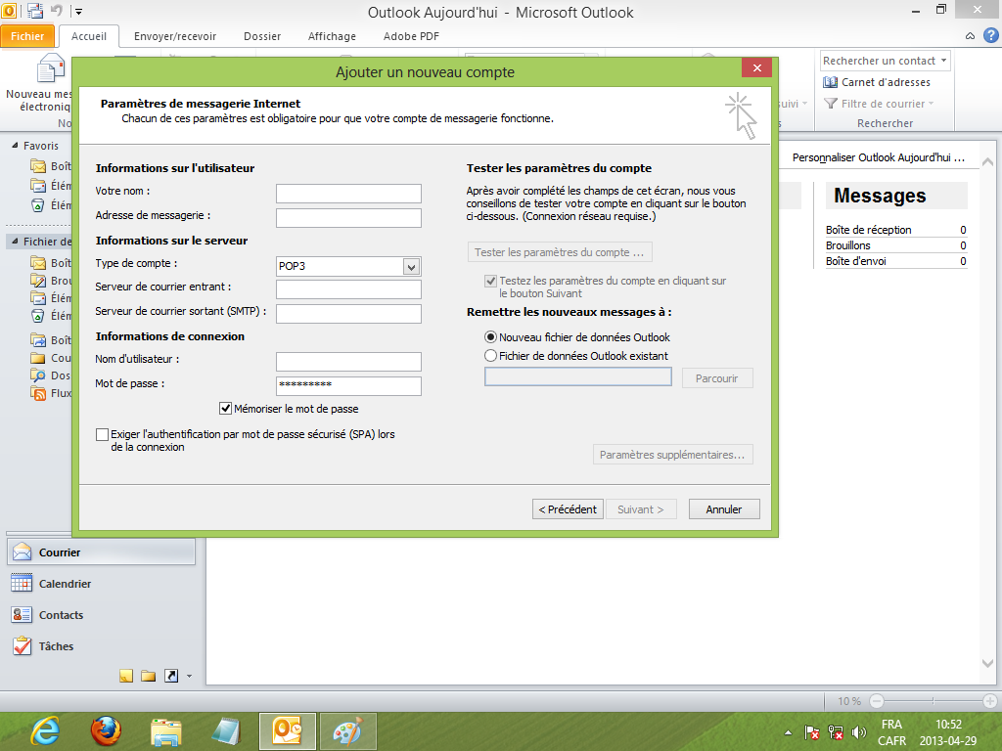Open navigation pane configure buttons arrow
The image size is (1002, 751).
click(x=189, y=676)
